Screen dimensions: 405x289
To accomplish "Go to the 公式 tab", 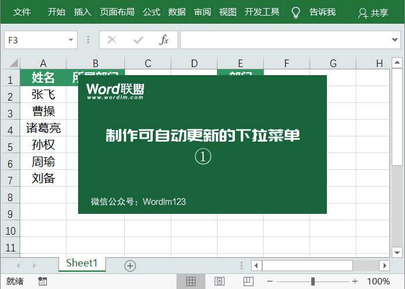I will (x=152, y=12).
